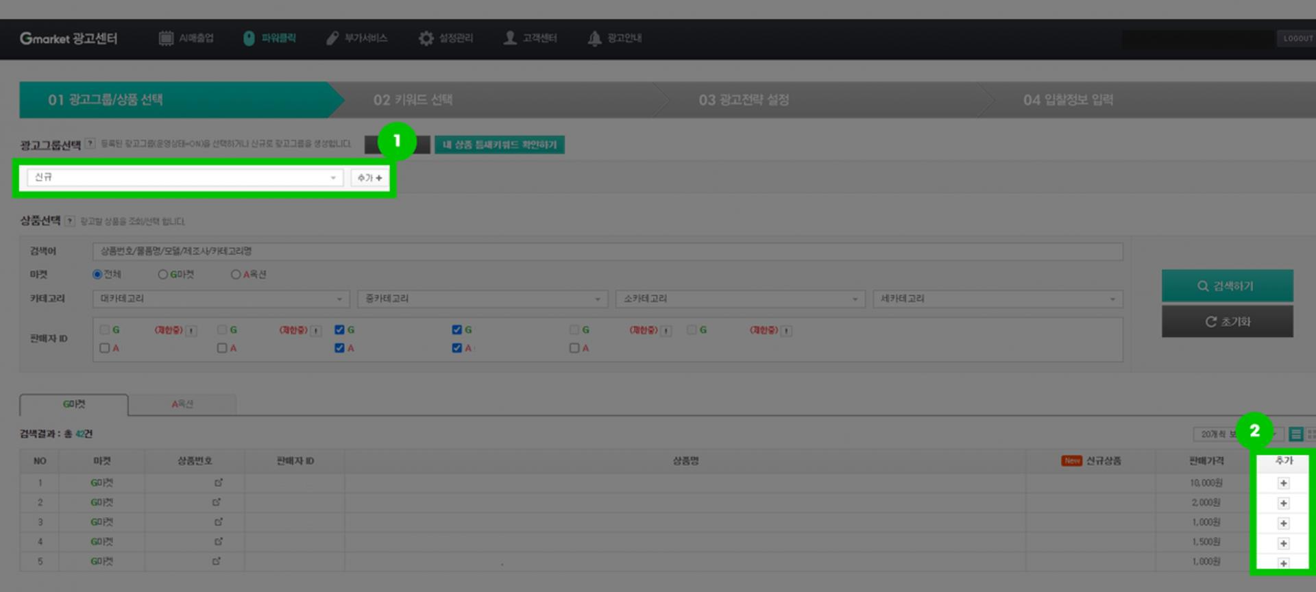Click the 파워클릭 mouse icon in the top bar
Image resolution: width=1316 pixels, height=592 pixels.
tap(249, 38)
